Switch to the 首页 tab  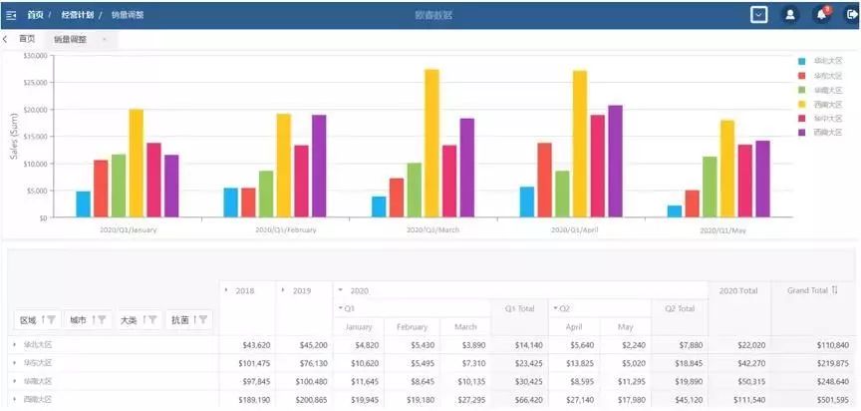(x=27, y=39)
